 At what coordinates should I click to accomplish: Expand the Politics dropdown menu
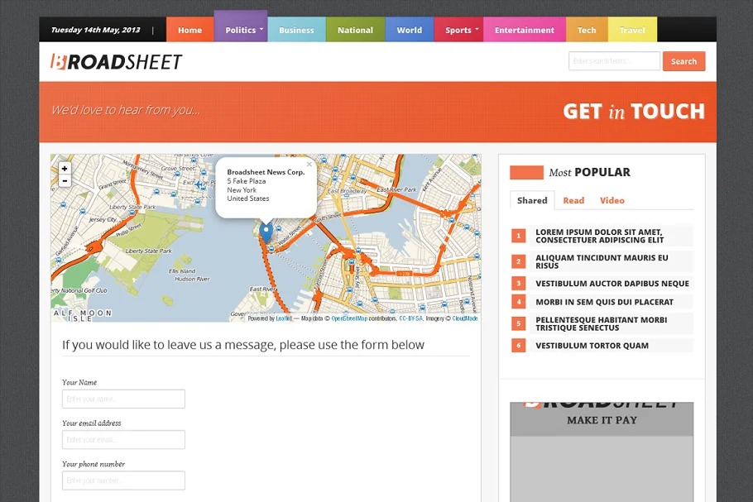coord(240,30)
